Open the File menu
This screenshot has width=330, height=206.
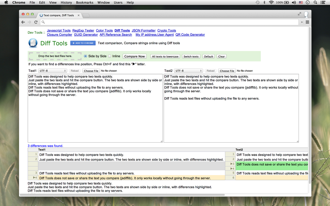pyautogui.click(x=32, y=2)
